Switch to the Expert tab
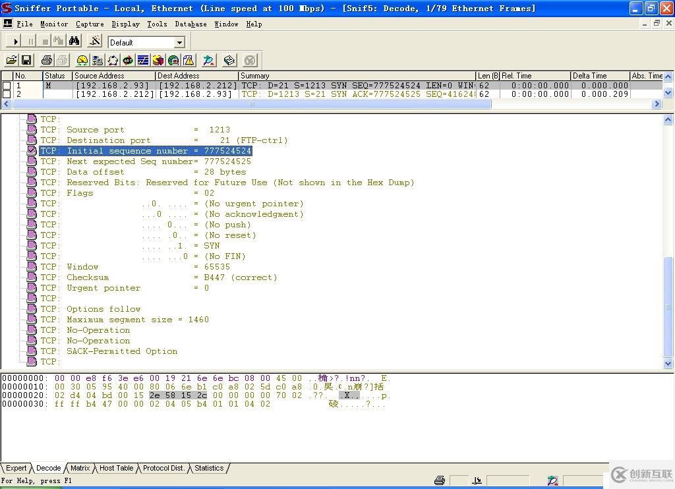Screen dimensions: 675x489 [x=16, y=468]
